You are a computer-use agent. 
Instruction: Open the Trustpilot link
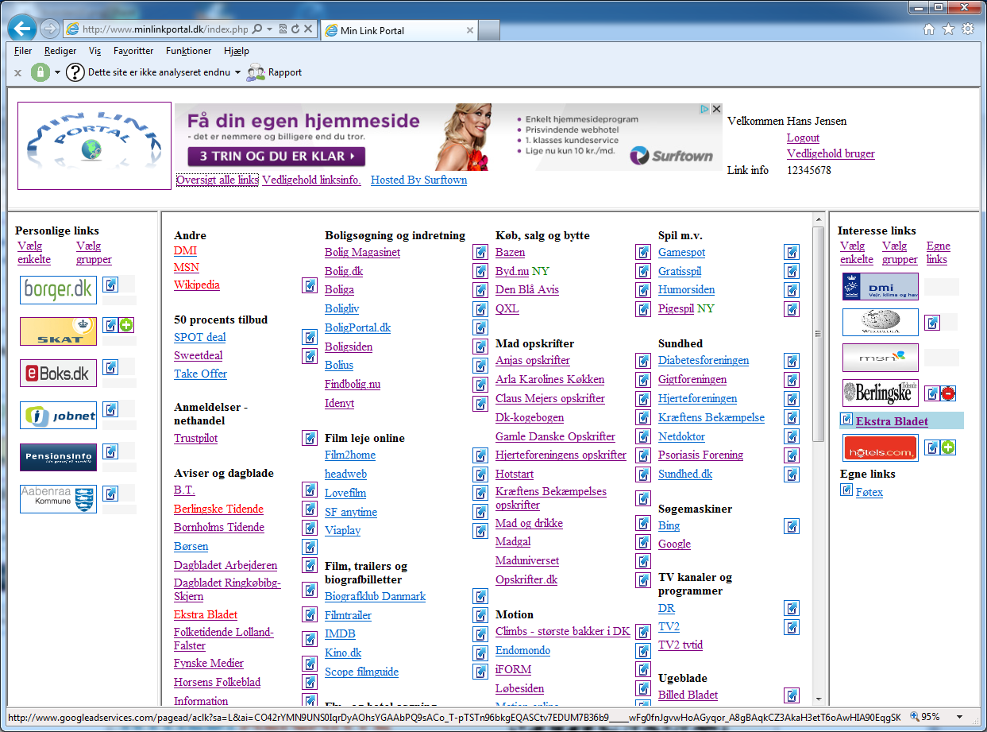tap(195, 438)
